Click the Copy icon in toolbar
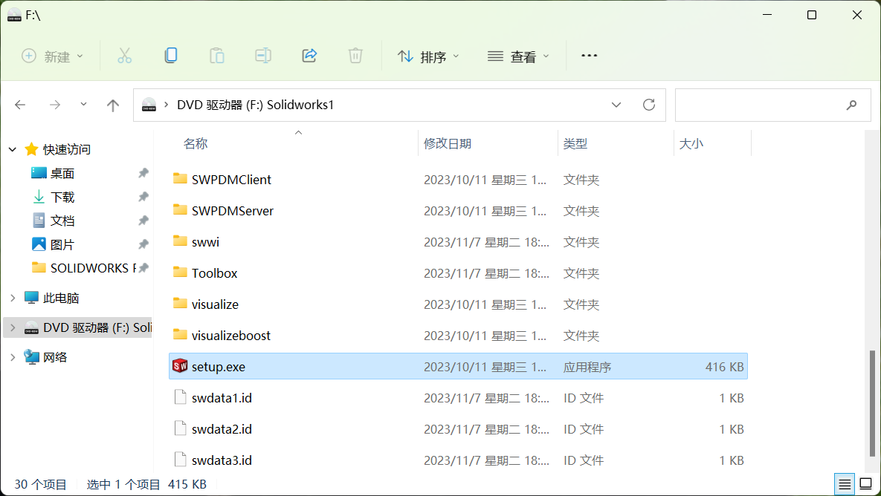This screenshot has height=496, width=881. (171, 56)
